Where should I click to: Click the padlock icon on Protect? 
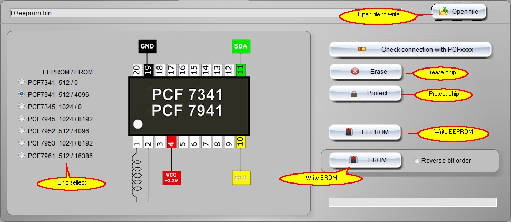pyautogui.click(x=354, y=94)
